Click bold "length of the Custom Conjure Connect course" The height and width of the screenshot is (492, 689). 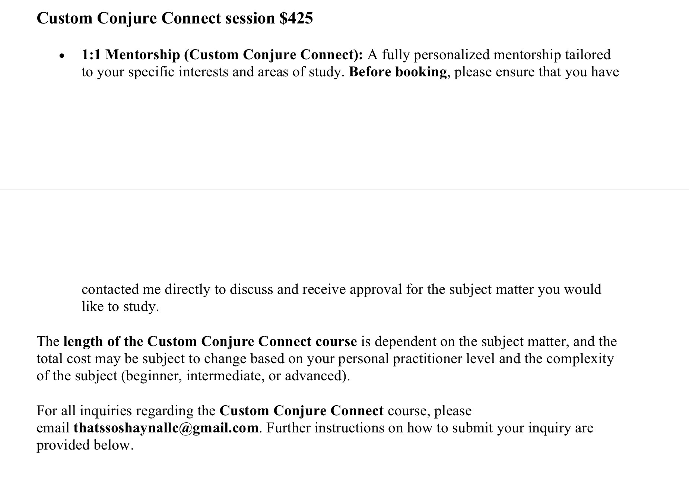point(210,342)
